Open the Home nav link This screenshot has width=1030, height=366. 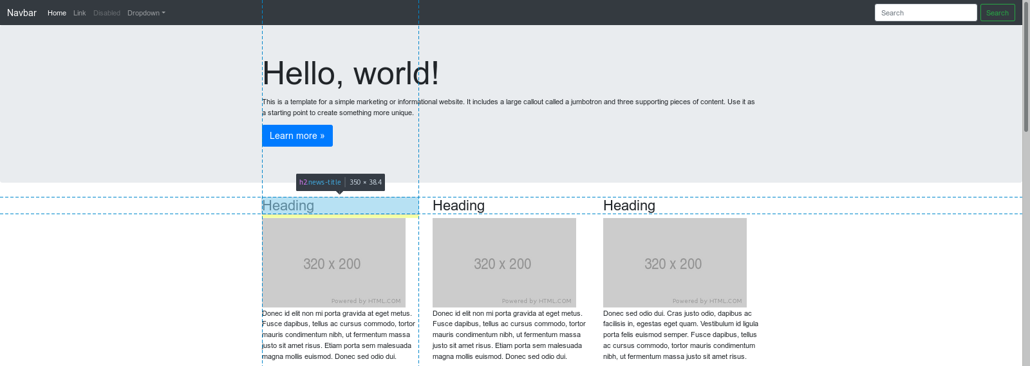click(x=57, y=13)
